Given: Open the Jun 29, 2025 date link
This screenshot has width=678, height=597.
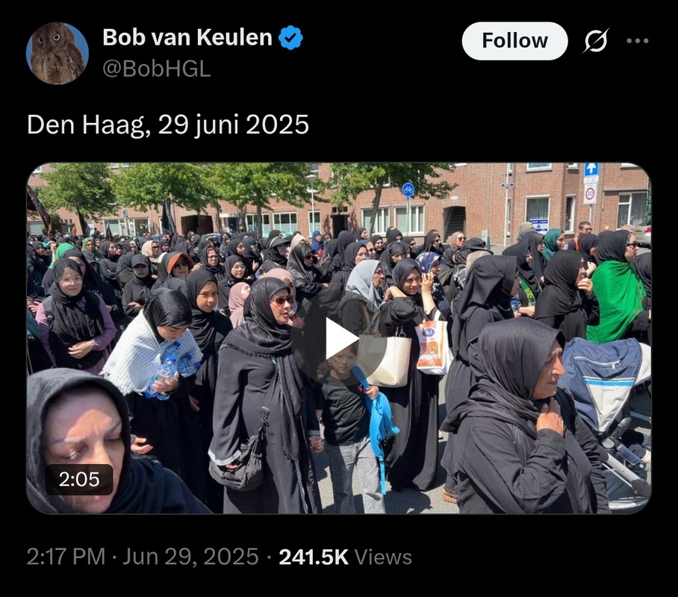Looking at the screenshot, I should [x=190, y=557].
